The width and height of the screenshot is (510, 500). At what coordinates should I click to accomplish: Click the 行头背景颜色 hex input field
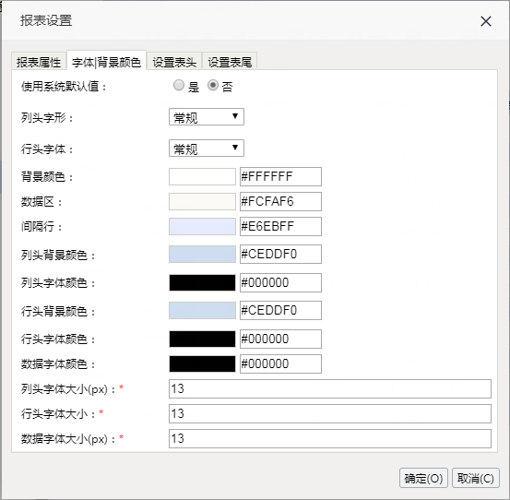[280, 310]
